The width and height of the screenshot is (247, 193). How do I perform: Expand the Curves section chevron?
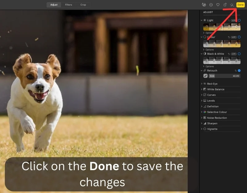(202, 95)
